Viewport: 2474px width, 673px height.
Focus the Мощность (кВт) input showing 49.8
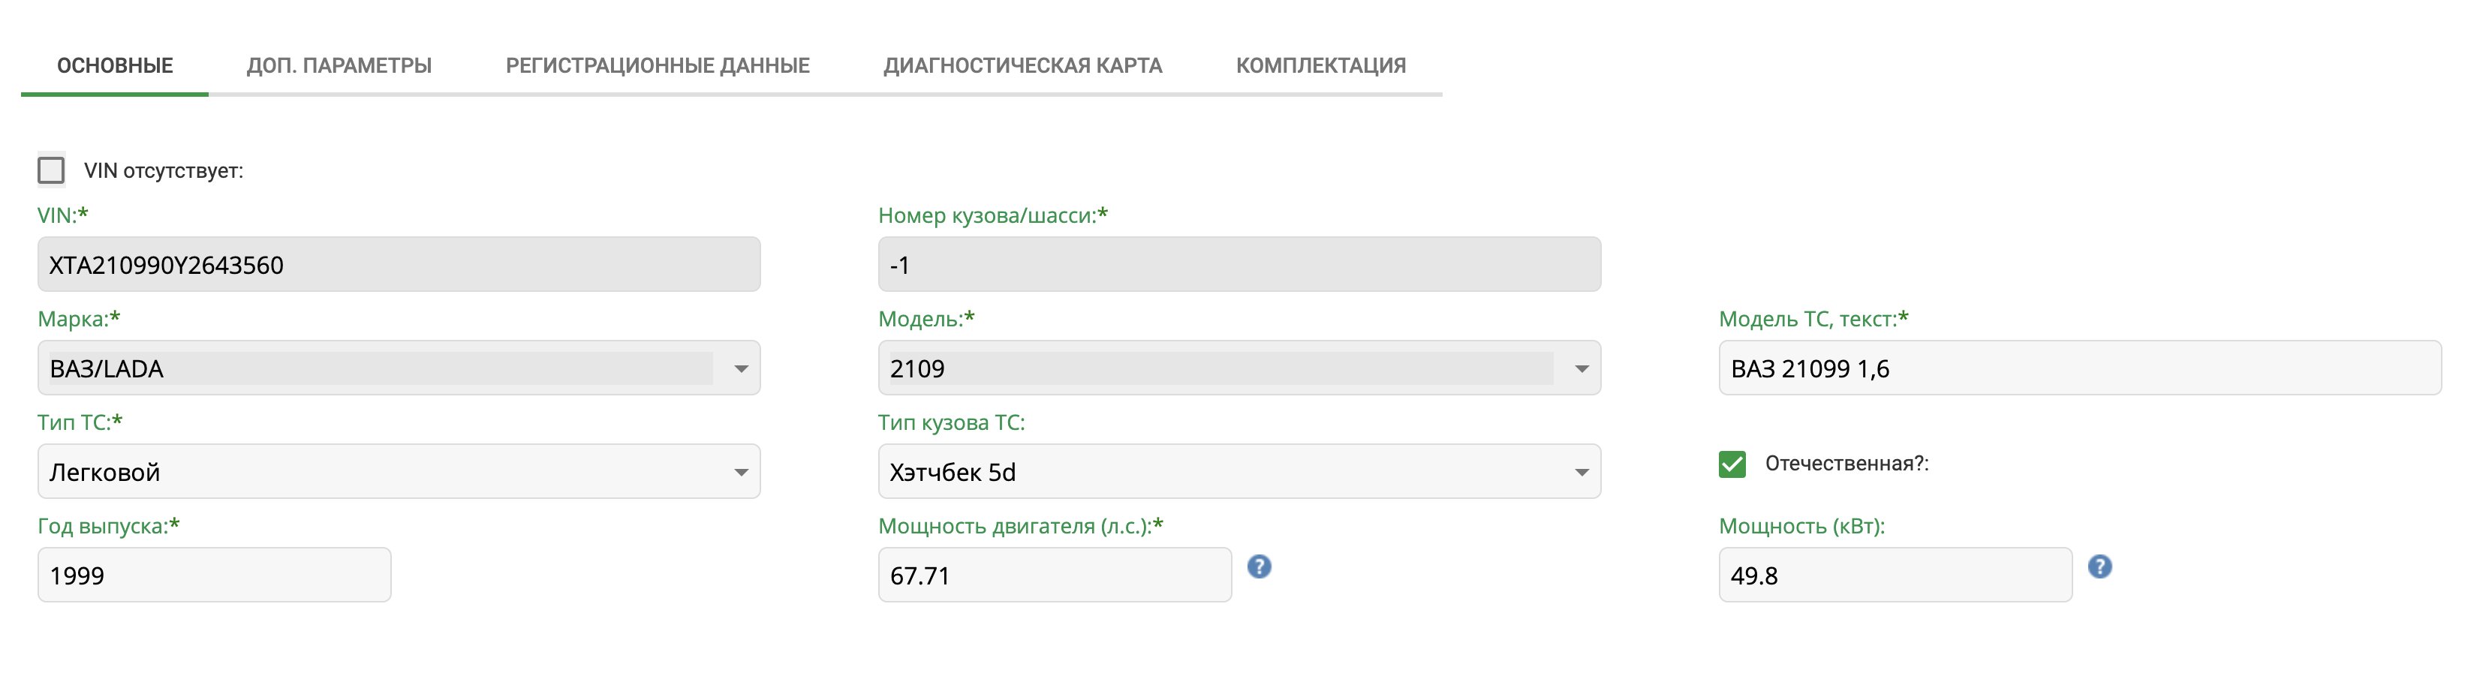pos(1896,575)
